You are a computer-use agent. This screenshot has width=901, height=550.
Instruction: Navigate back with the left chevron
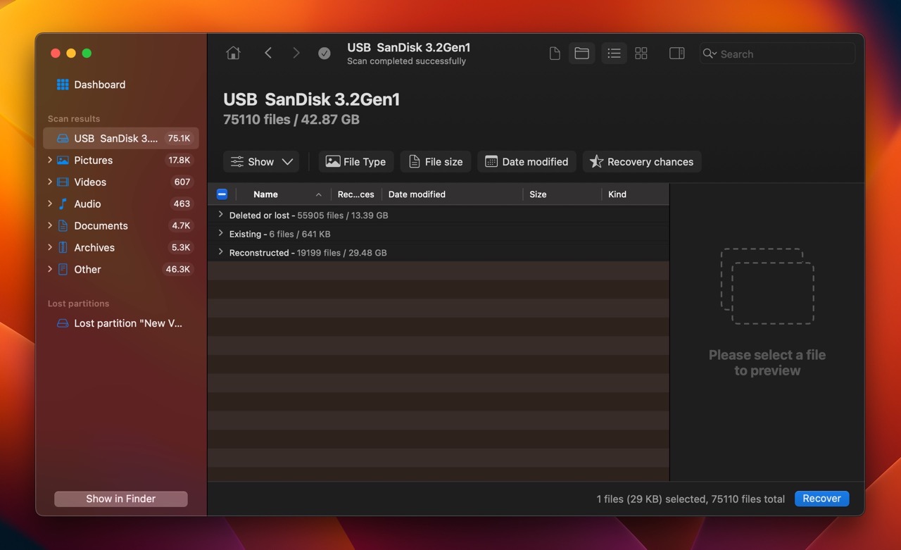(x=268, y=54)
